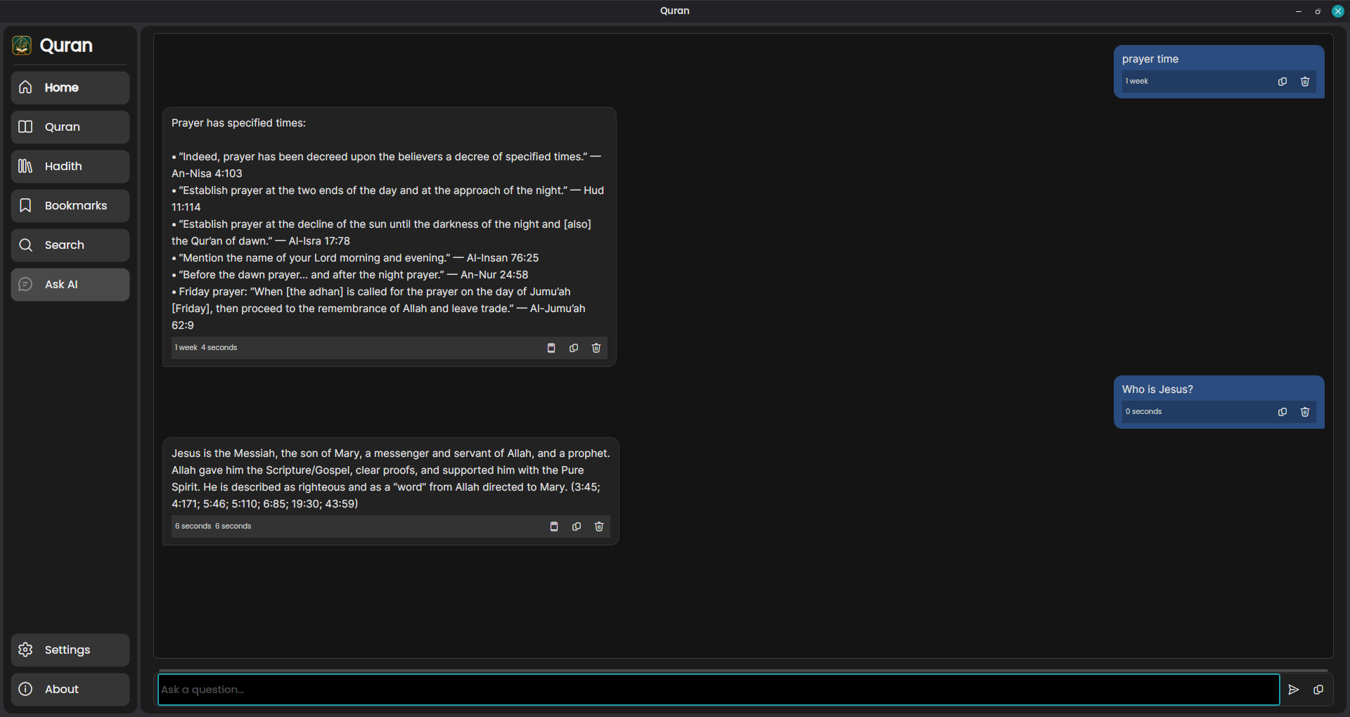
Task: Click the "Who is Jesus?" message text
Action: 1157,389
